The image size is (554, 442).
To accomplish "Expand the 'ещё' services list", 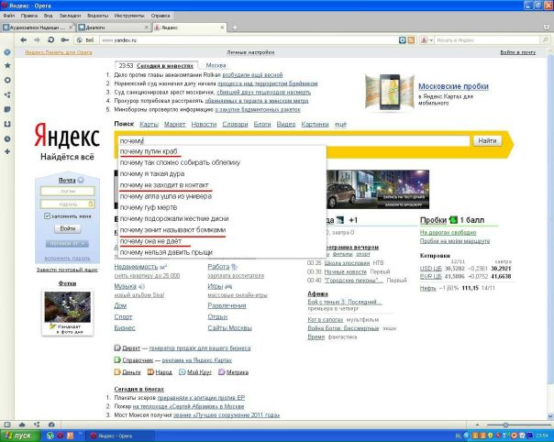I will [340, 124].
